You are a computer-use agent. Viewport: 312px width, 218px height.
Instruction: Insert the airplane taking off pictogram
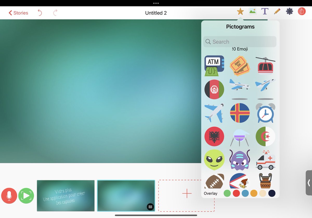[265, 89]
